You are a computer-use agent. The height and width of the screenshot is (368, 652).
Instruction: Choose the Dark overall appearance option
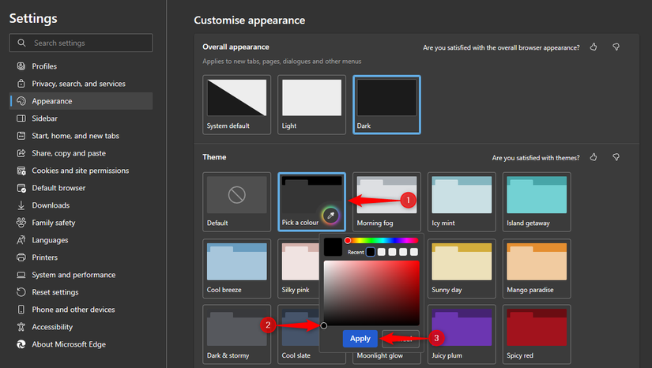[x=386, y=104]
